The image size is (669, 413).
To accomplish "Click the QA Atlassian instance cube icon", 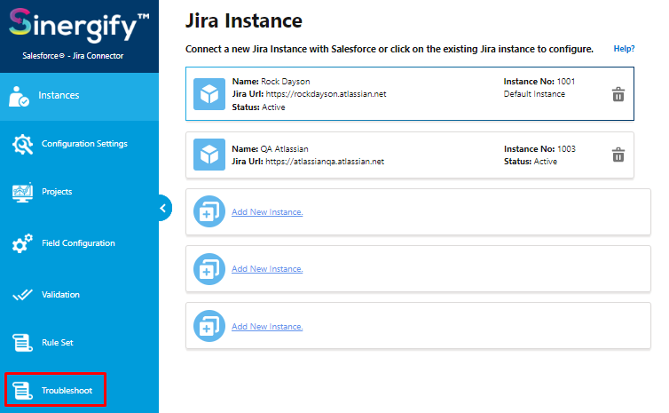I will click(x=209, y=155).
